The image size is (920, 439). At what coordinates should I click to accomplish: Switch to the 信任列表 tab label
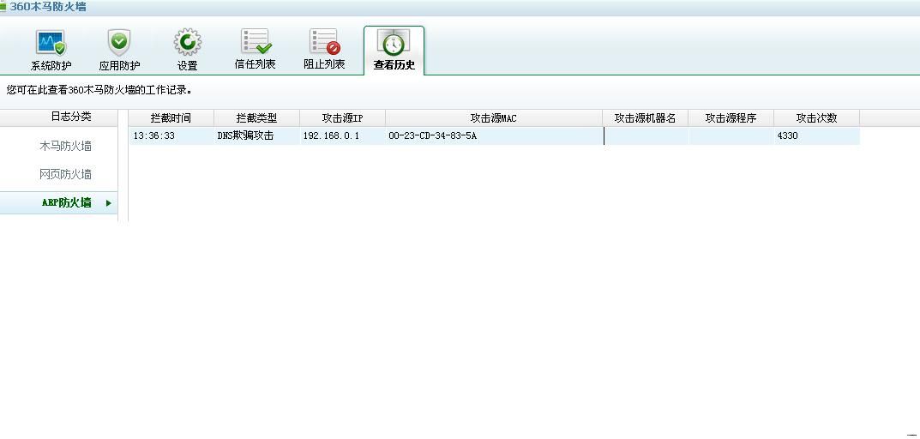coord(256,64)
